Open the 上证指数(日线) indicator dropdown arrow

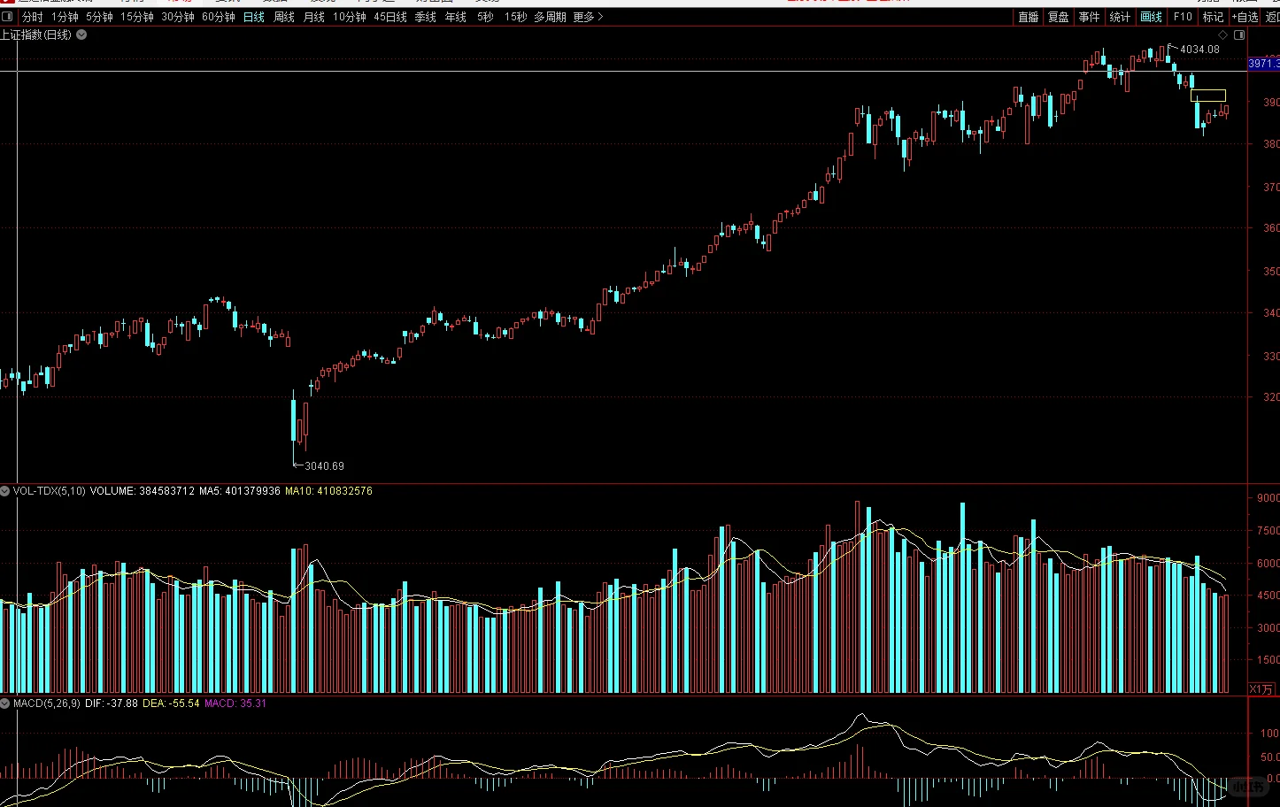[x=81, y=35]
